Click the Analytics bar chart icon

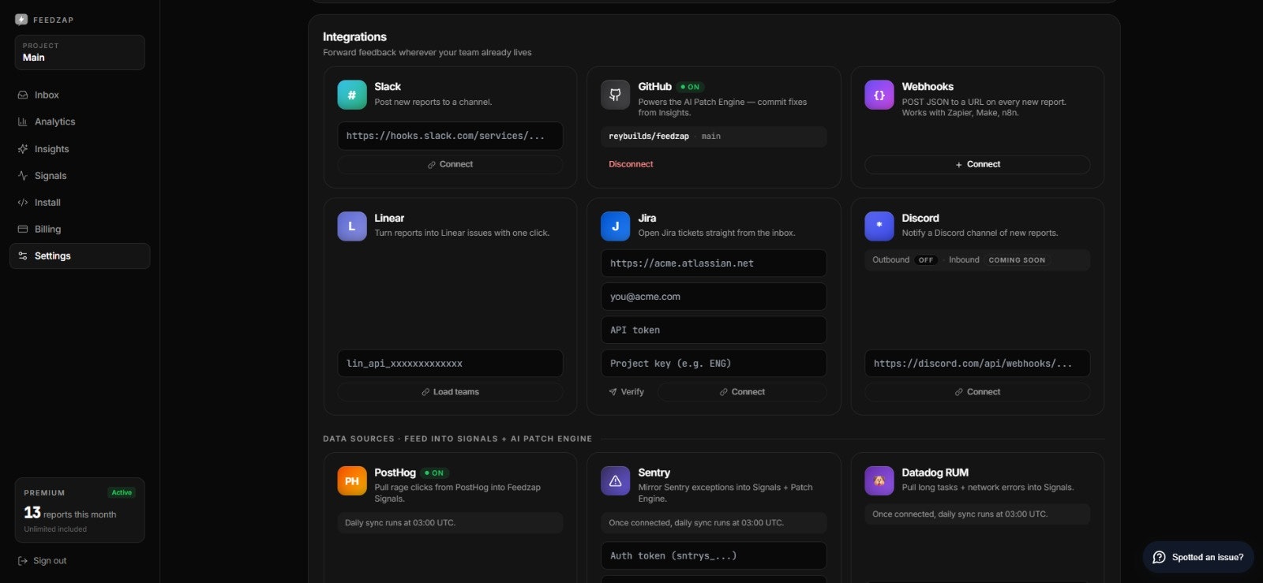23,121
